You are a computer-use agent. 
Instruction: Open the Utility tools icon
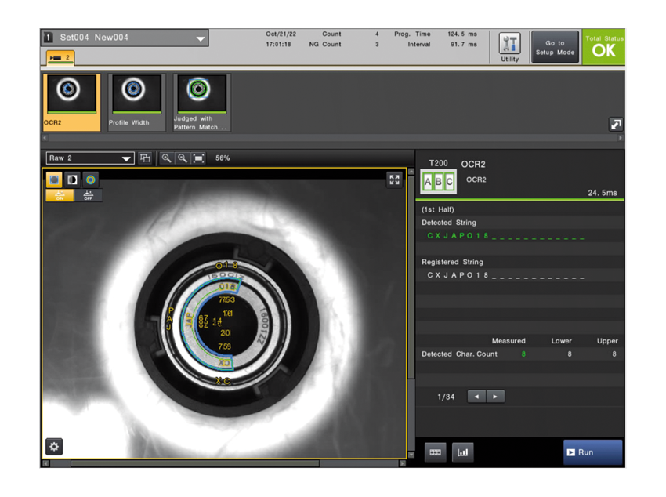tap(510, 47)
